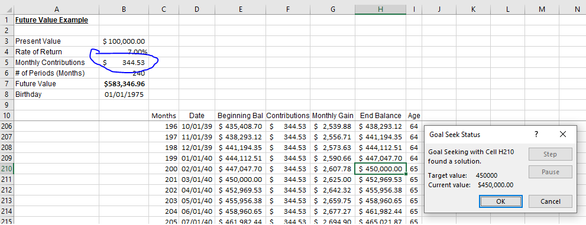This screenshot has height=225, width=586.
Task: Select the 'Date' header cell
Action: pos(197,116)
